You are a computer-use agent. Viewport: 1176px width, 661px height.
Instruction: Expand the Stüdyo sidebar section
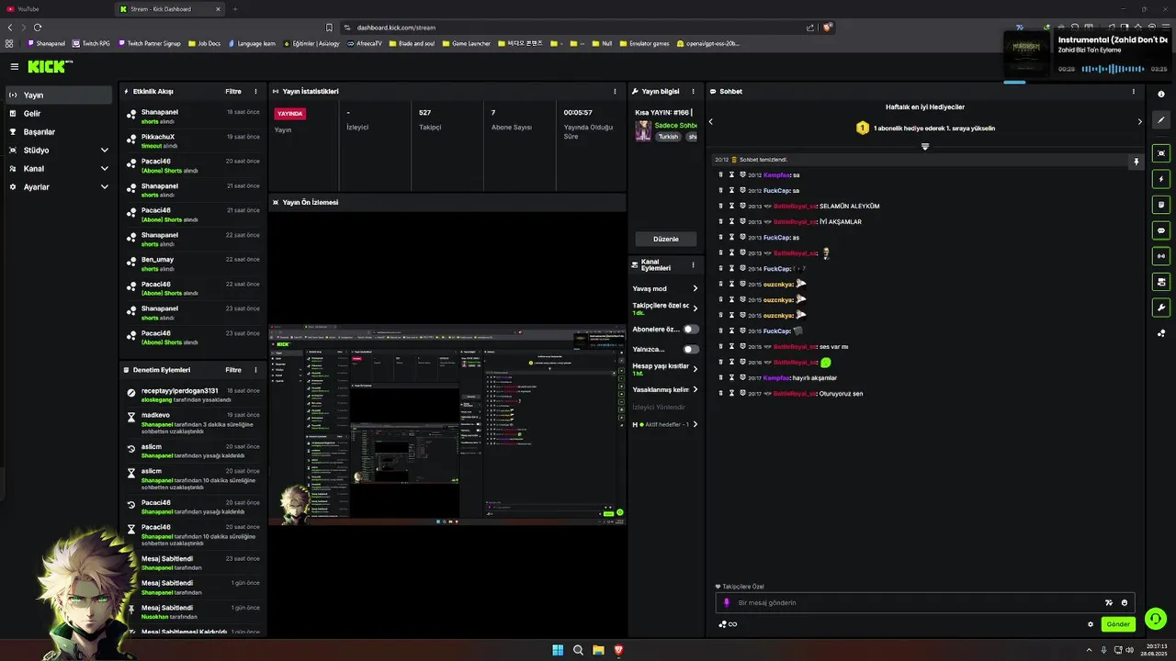pos(59,151)
